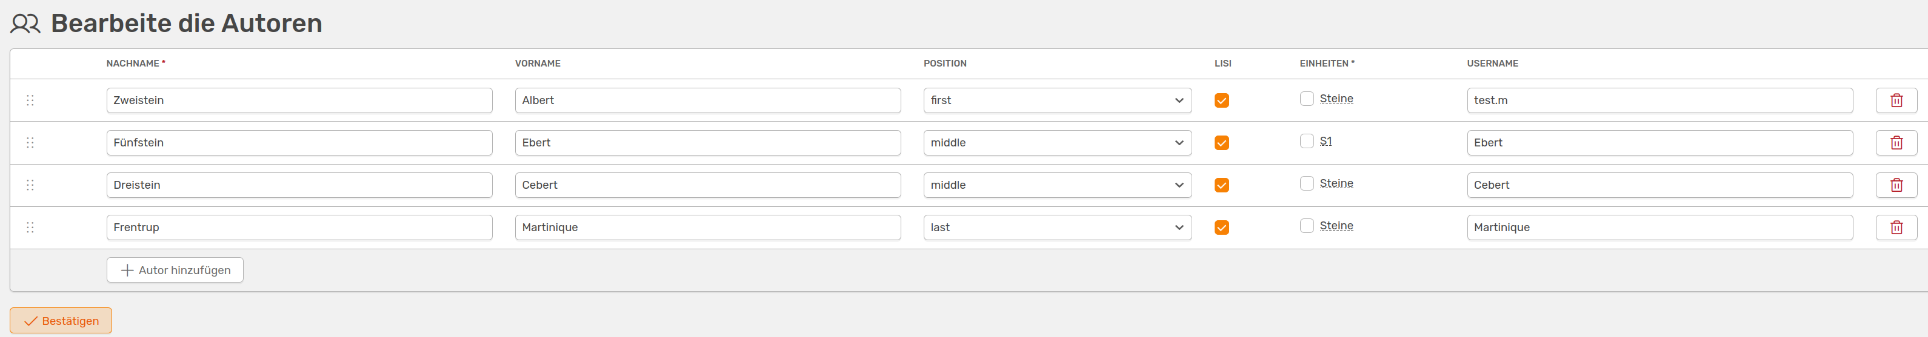Confirm changes with the Bestätigen button

61,321
